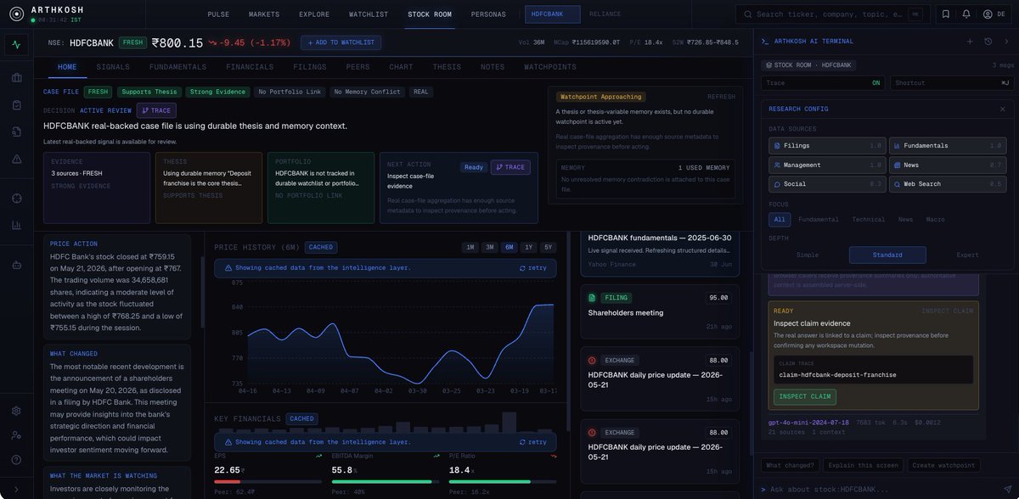Viewport: 1019px width, 499px height.
Task: Retry loading key financials data
Action: 533,441
